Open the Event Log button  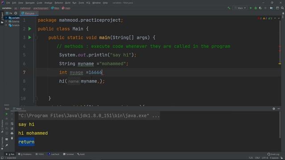point(273,154)
